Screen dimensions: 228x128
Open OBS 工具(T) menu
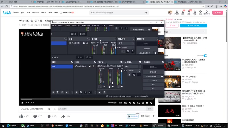point(104,26)
